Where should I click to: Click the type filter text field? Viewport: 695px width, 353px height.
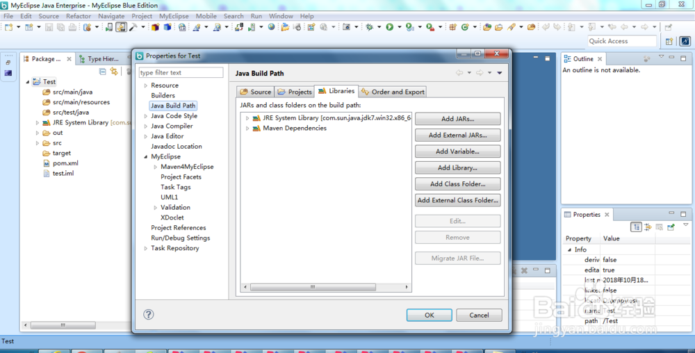point(181,73)
